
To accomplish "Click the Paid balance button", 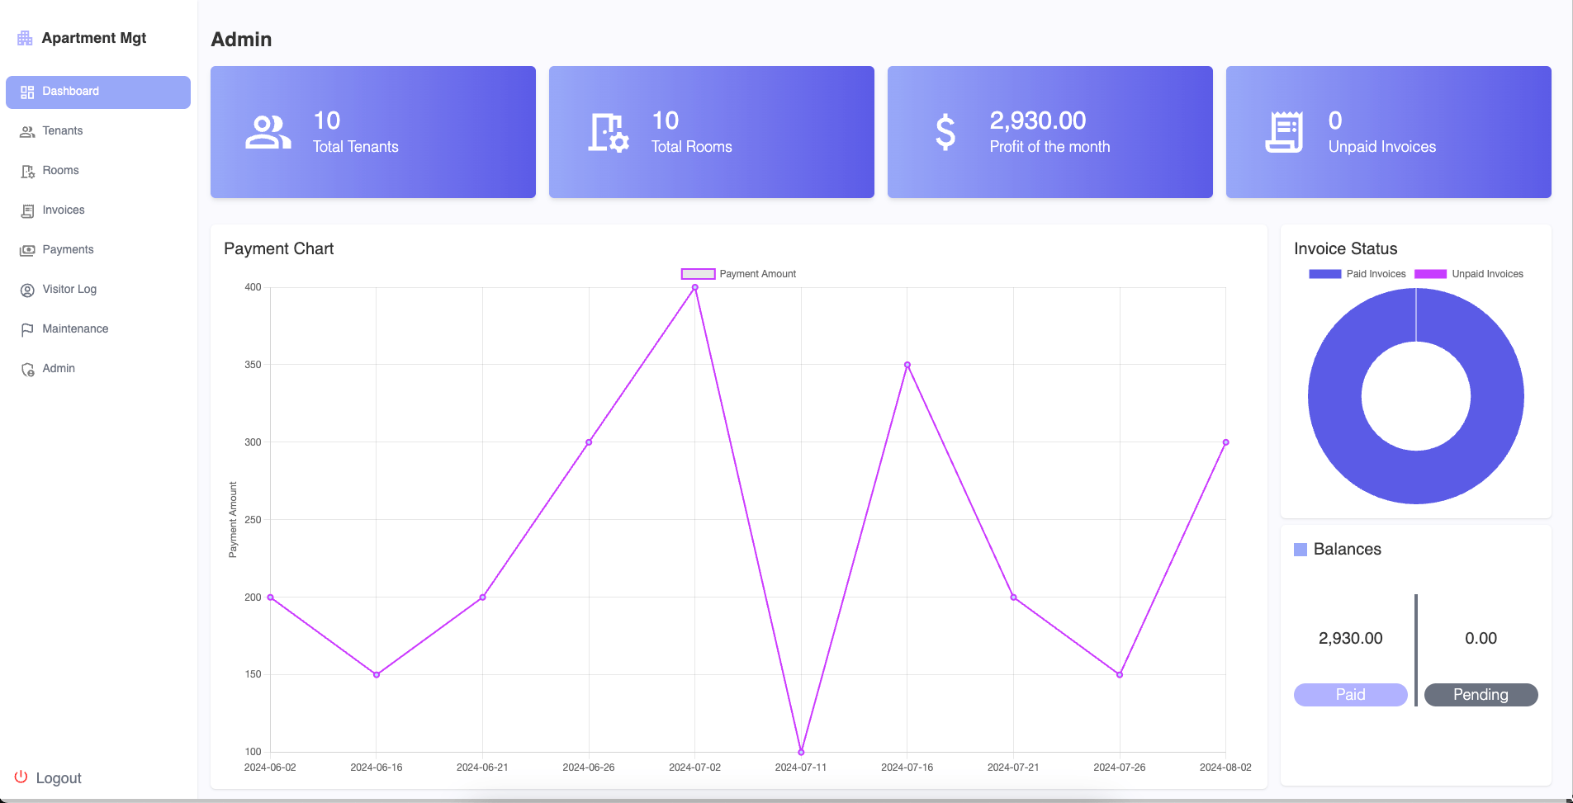I will point(1350,694).
